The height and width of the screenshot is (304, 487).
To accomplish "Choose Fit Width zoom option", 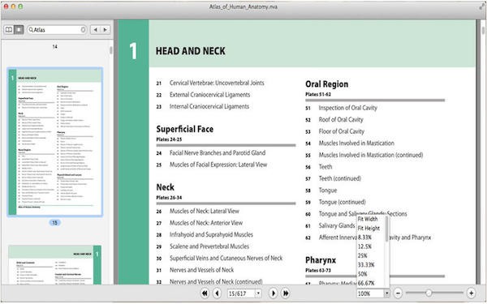I will [x=368, y=219].
